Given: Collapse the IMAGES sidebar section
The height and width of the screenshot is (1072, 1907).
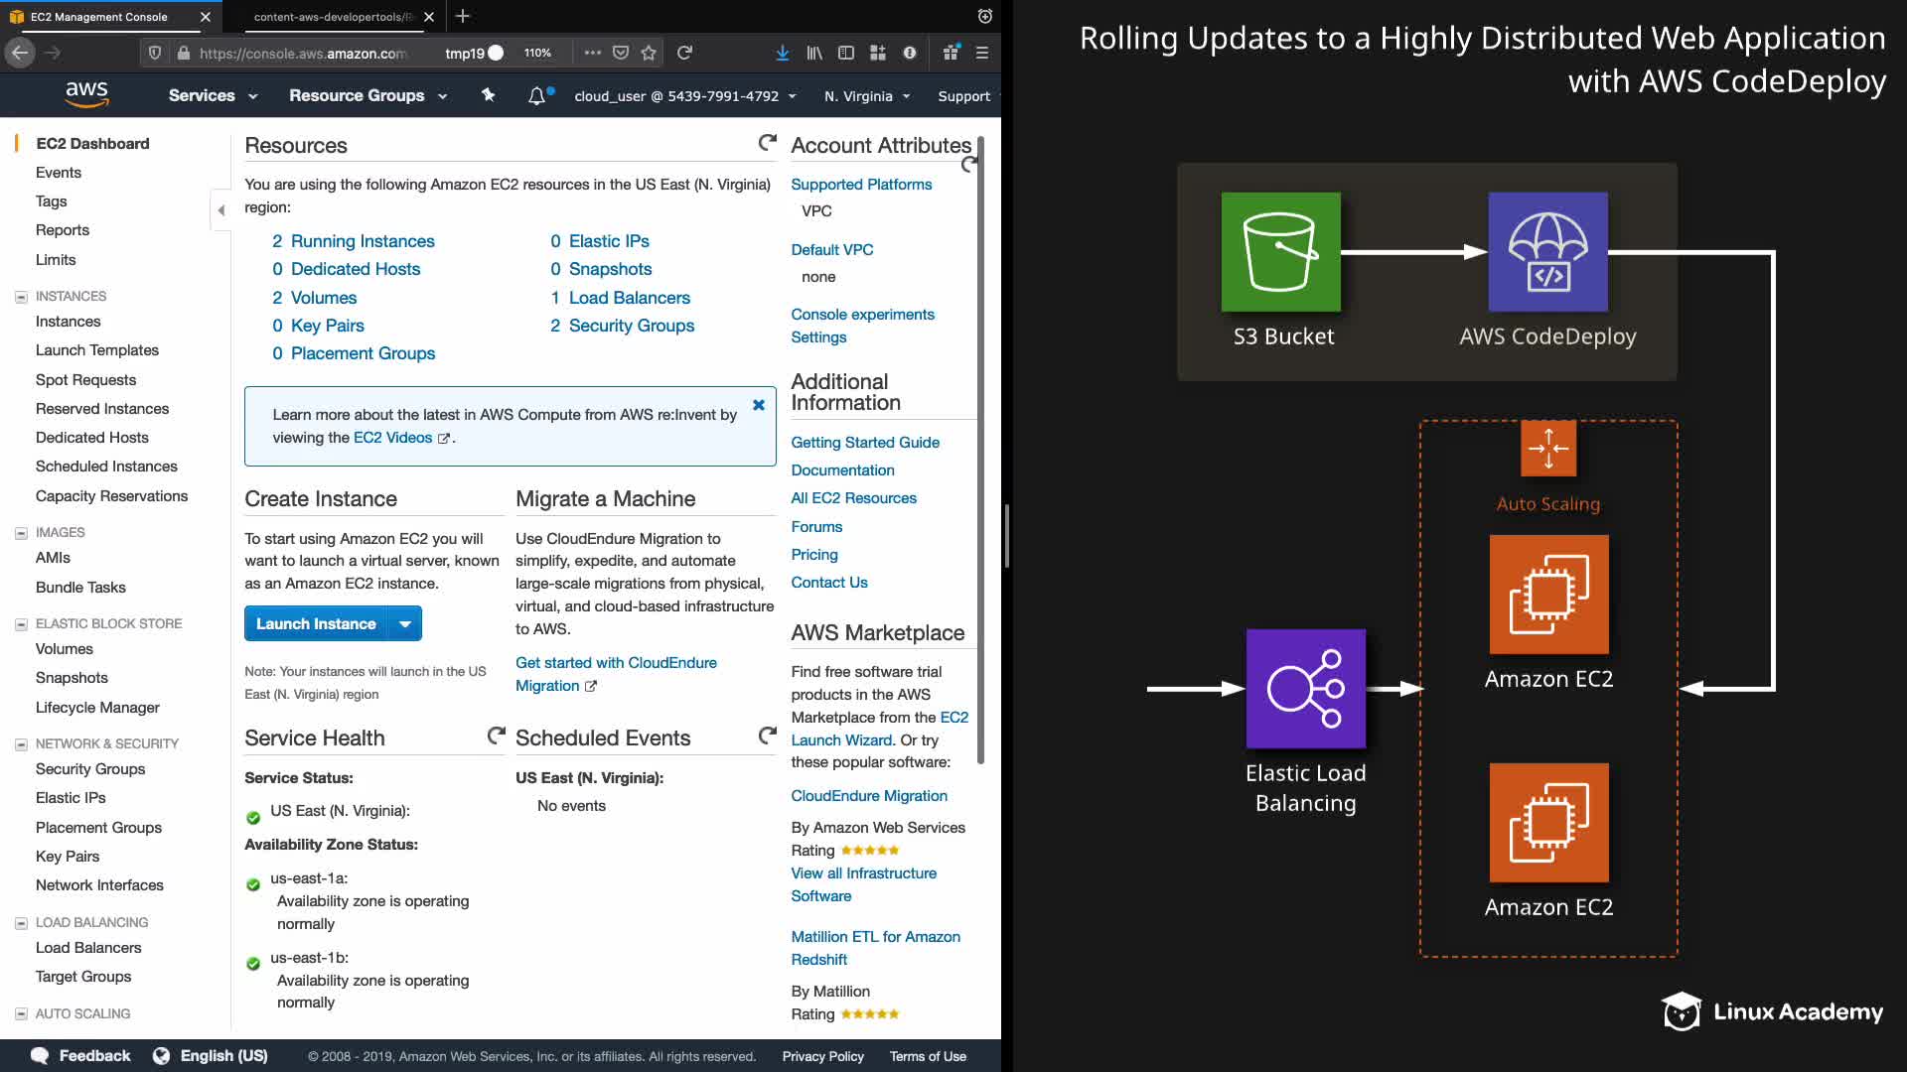Looking at the screenshot, I should (21, 533).
